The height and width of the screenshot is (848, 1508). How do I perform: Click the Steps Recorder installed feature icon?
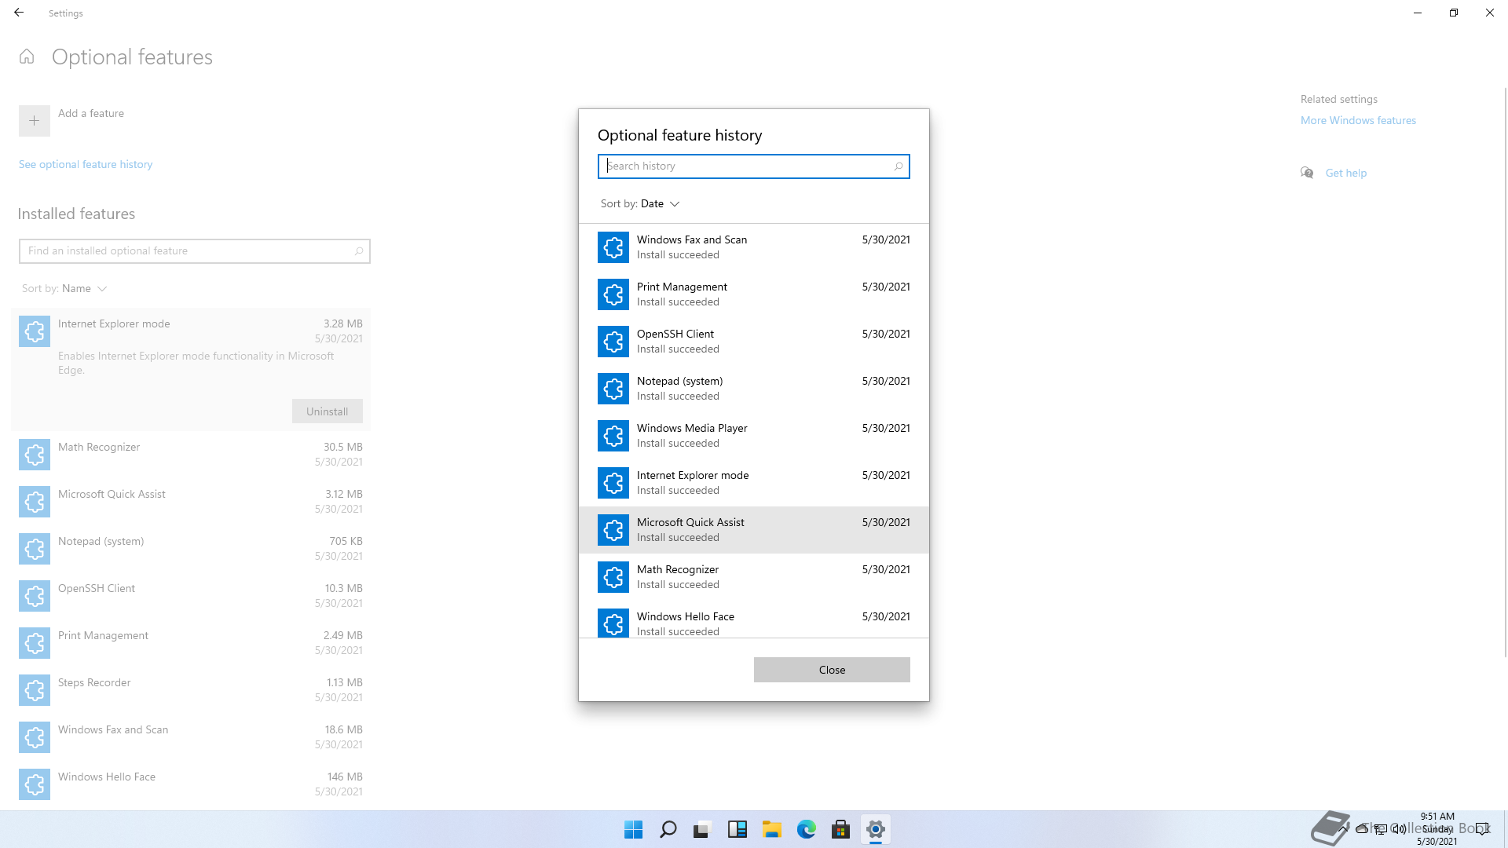[x=35, y=690]
